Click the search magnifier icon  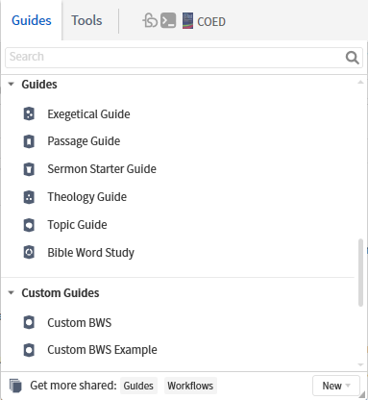(352, 58)
